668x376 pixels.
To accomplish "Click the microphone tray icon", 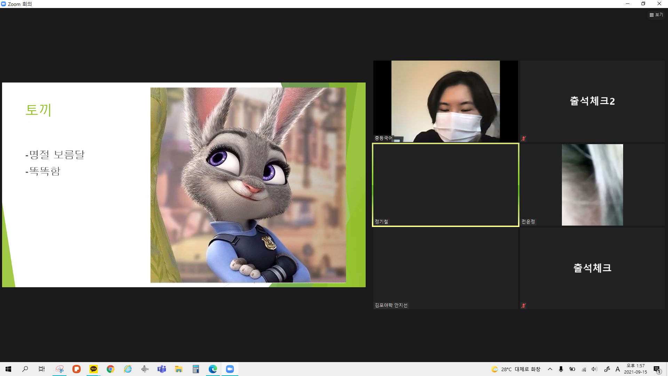I will click(x=561, y=369).
